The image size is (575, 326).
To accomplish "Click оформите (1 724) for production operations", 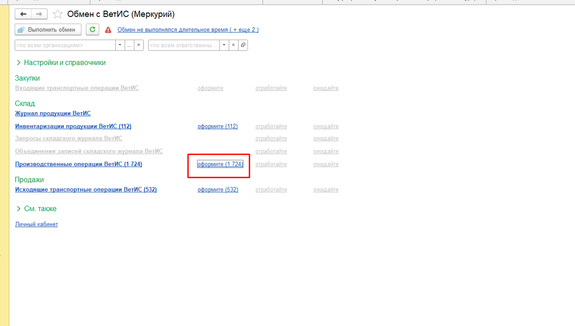I will coord(220,164).
